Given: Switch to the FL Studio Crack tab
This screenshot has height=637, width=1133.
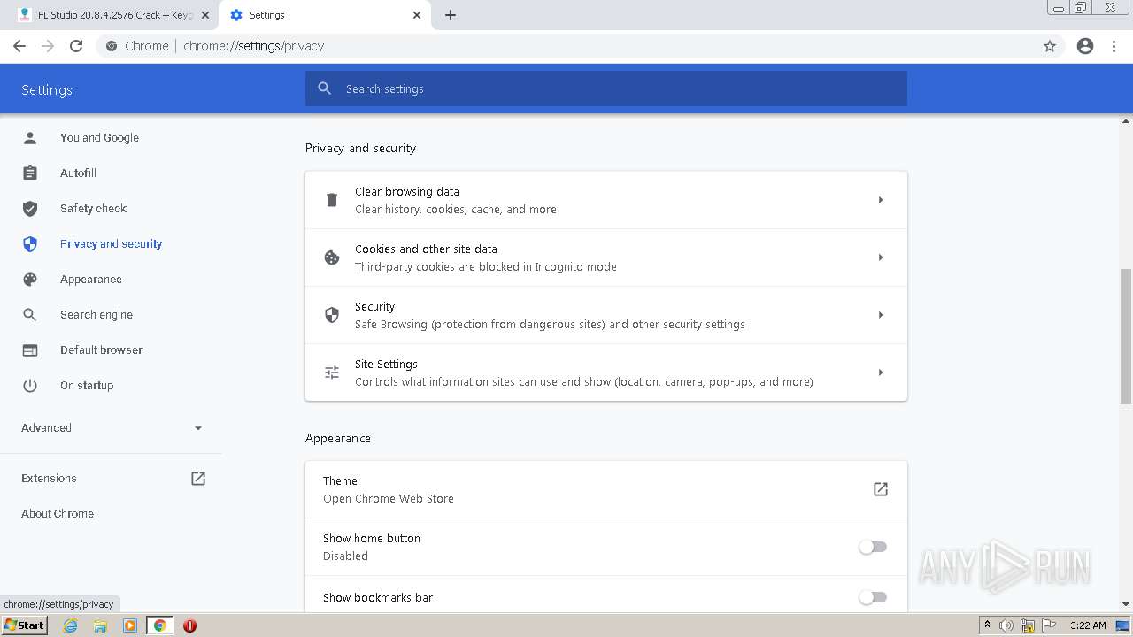Looking at the screenshot, I should pyautogui.click(x=113, y=15).
